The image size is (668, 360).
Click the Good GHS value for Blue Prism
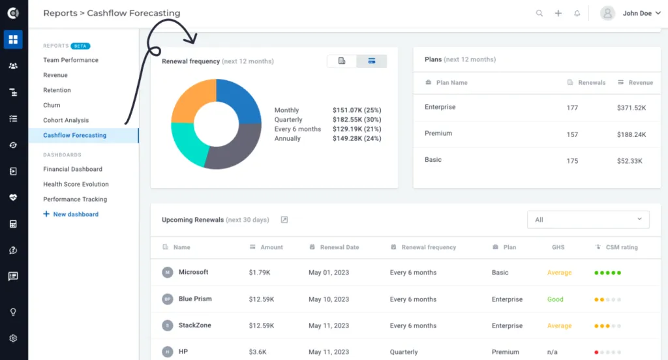click(x=555, y=299)
